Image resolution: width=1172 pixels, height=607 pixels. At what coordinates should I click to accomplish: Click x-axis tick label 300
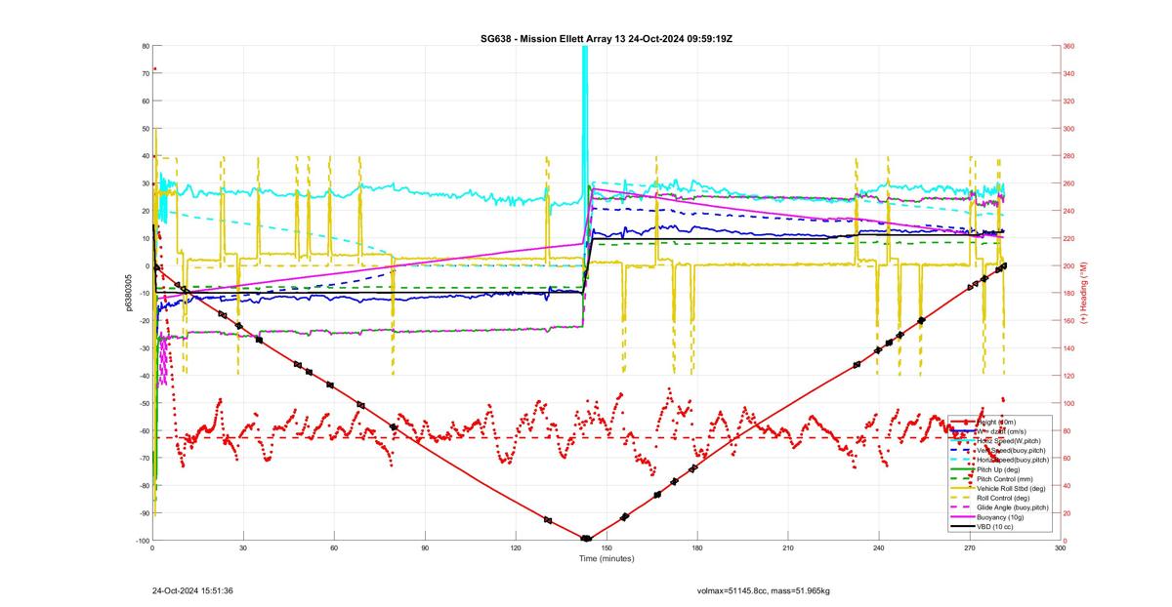(x=1061, y=548)
